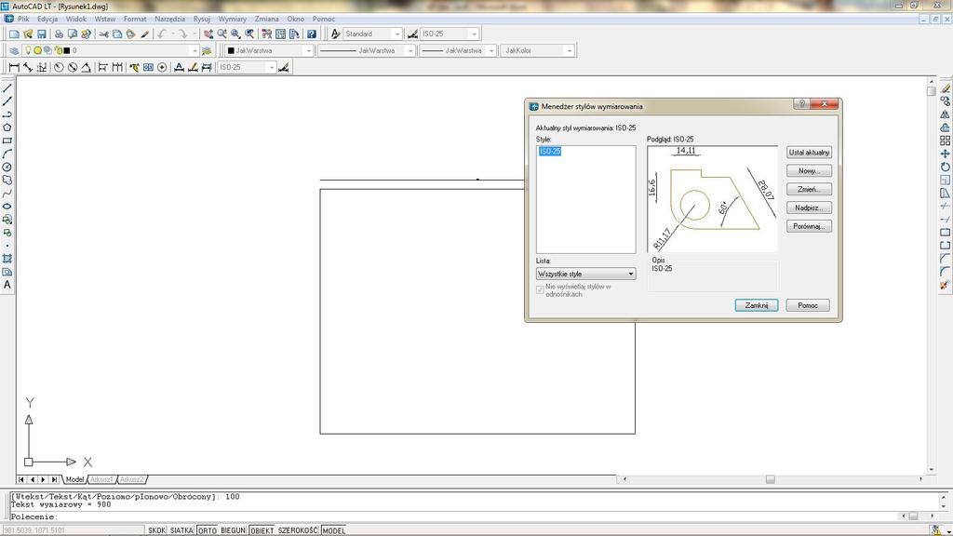953x536 pixels.
Task: Click the Offset tool icon
Action: click(945, 127)
